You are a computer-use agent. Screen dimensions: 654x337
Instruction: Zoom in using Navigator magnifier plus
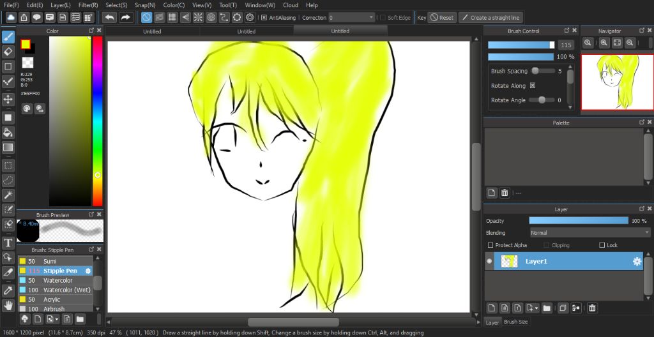[604, 43]
